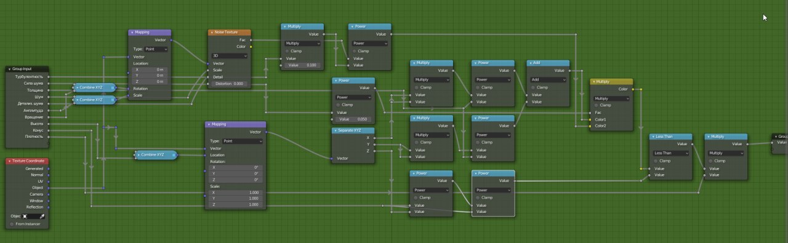
Task: Click the Толщина socket on Group Input
Action: point(49,90)
